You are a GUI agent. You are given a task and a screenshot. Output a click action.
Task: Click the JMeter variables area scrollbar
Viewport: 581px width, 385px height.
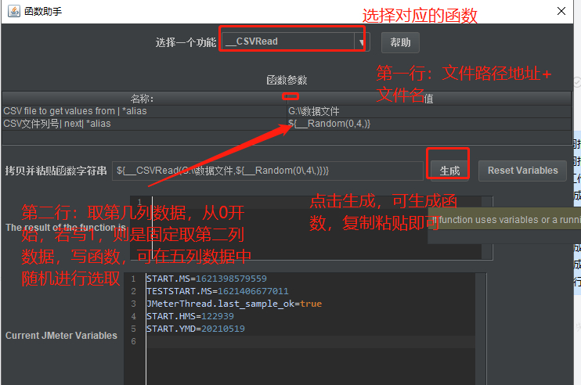(x=481, y=329)
